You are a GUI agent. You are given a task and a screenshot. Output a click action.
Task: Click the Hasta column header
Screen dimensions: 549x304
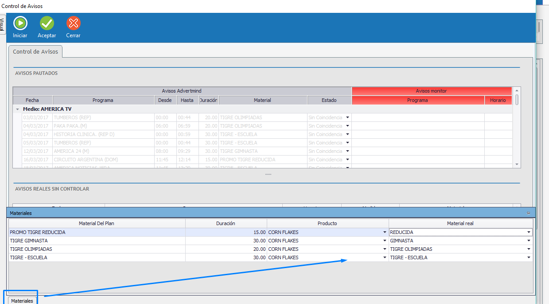click(x=187, y=100)
